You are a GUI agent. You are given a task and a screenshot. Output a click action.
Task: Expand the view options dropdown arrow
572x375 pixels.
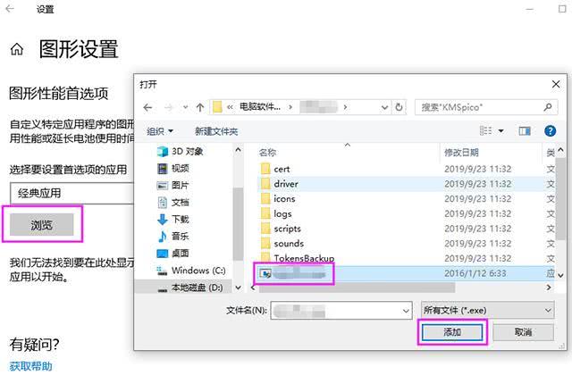[501, 131]
